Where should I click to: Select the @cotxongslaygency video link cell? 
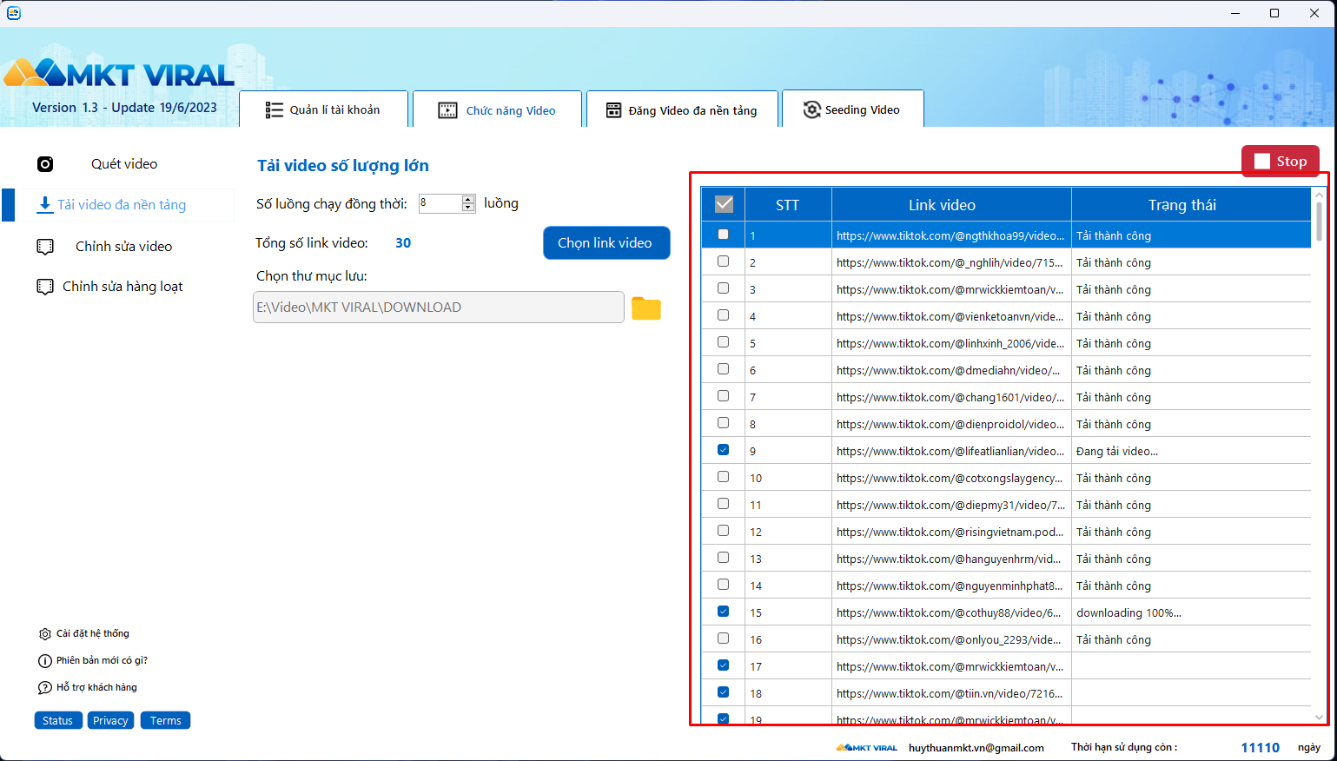click(950, 479)
